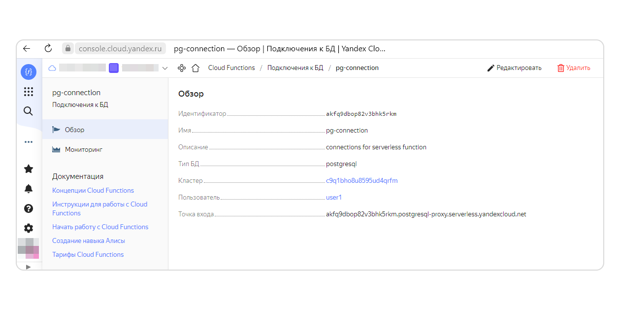The height and width of the screenshot is (310, 620).
Task: Open the Cloud Functions service logo icon
Action: pos(29,72)
